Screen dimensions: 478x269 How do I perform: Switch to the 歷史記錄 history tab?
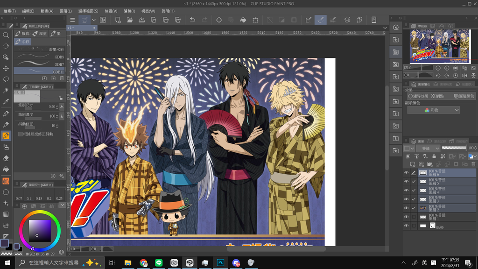(436, 141)
